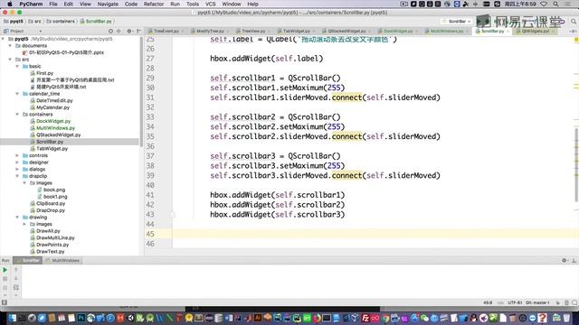Click the collapse-all icon in Project panel header
Screen dimensions: 579x325
[x=119, y=31]
